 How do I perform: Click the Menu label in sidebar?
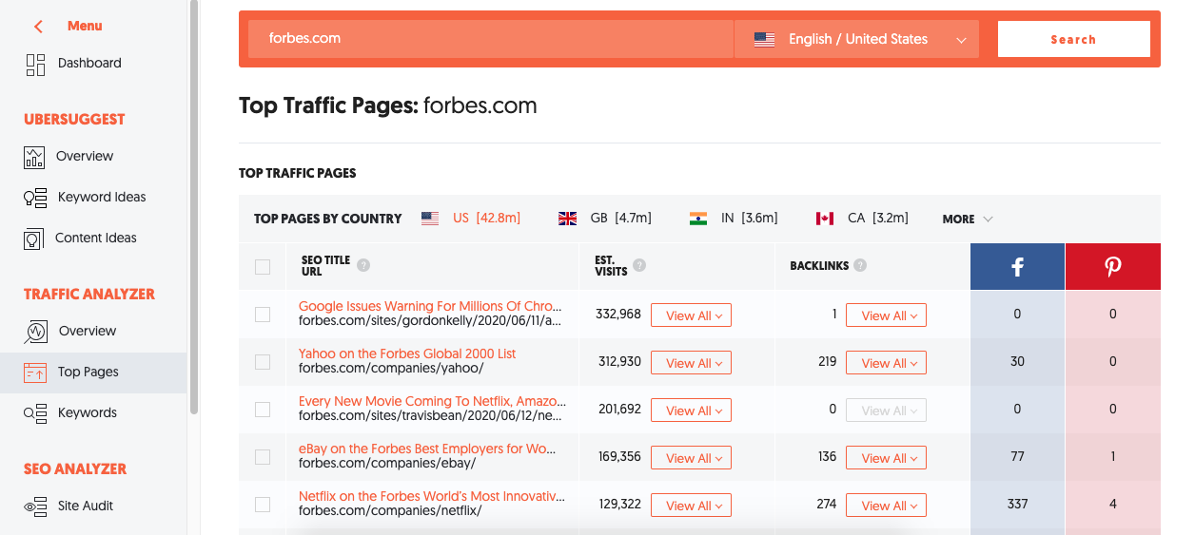click(x=85, y=27)
